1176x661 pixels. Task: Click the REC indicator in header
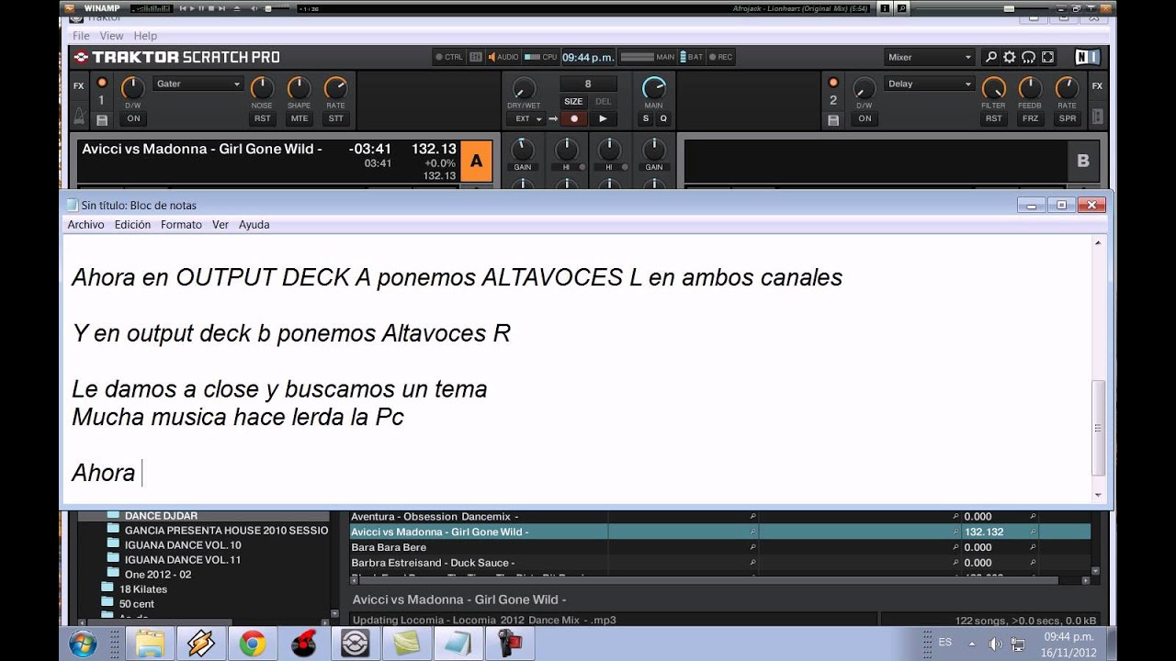[719, 57]
